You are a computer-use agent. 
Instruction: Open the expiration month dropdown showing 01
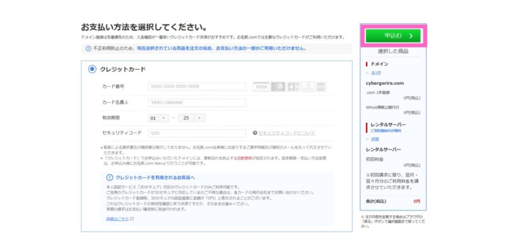click(159, 118)
